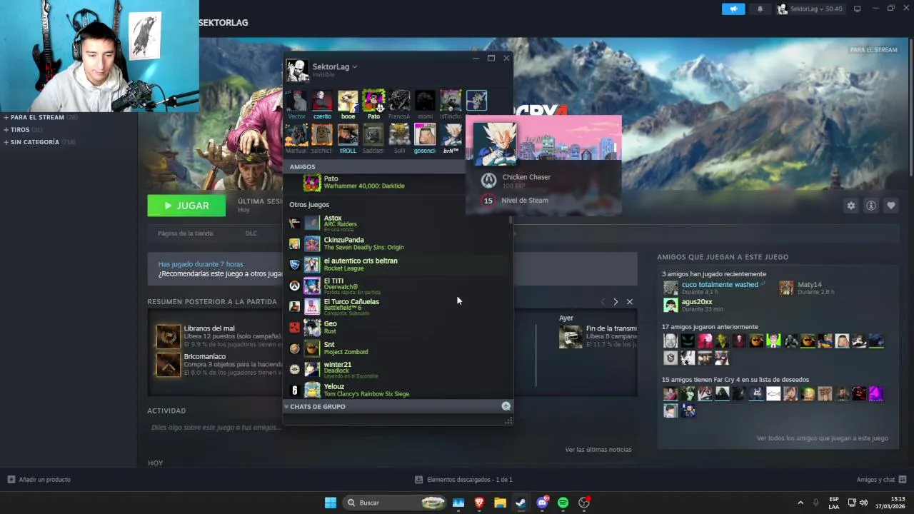Collapse the AMIGOS section header
The width and height of the screenshot is (914, 514).
pyautogui.click(x=303, y=166)
